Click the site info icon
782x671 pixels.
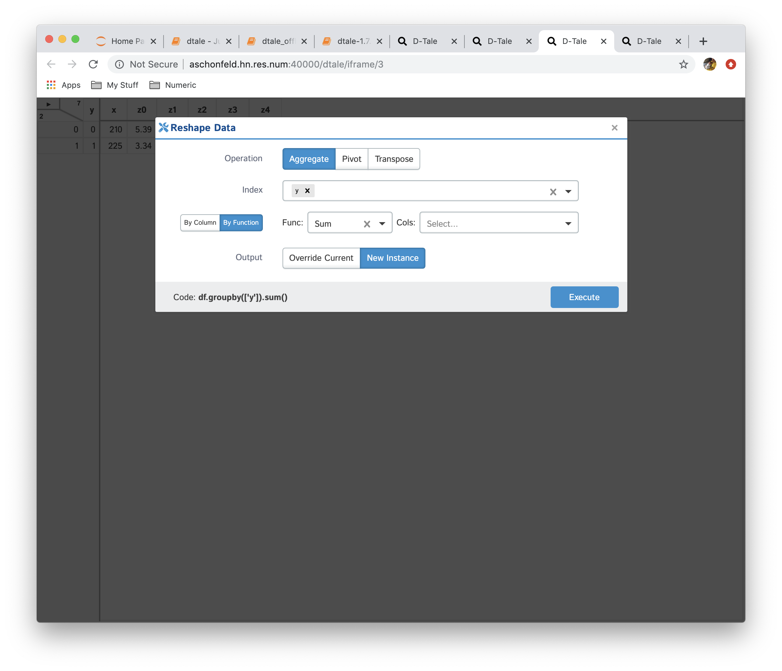[120, 65]
